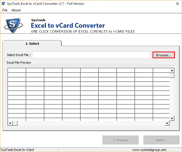Select the 1. Select tab
182x152 pixels.
[32, 44]
